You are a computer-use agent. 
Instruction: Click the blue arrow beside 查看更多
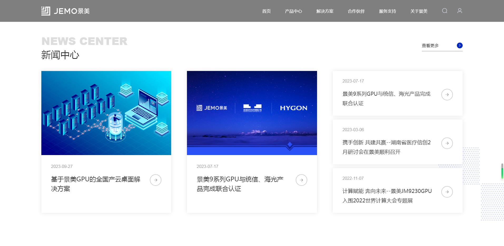tap(459, 45)
